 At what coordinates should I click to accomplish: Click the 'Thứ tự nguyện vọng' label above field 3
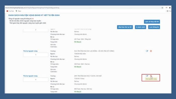pos(30,51)
